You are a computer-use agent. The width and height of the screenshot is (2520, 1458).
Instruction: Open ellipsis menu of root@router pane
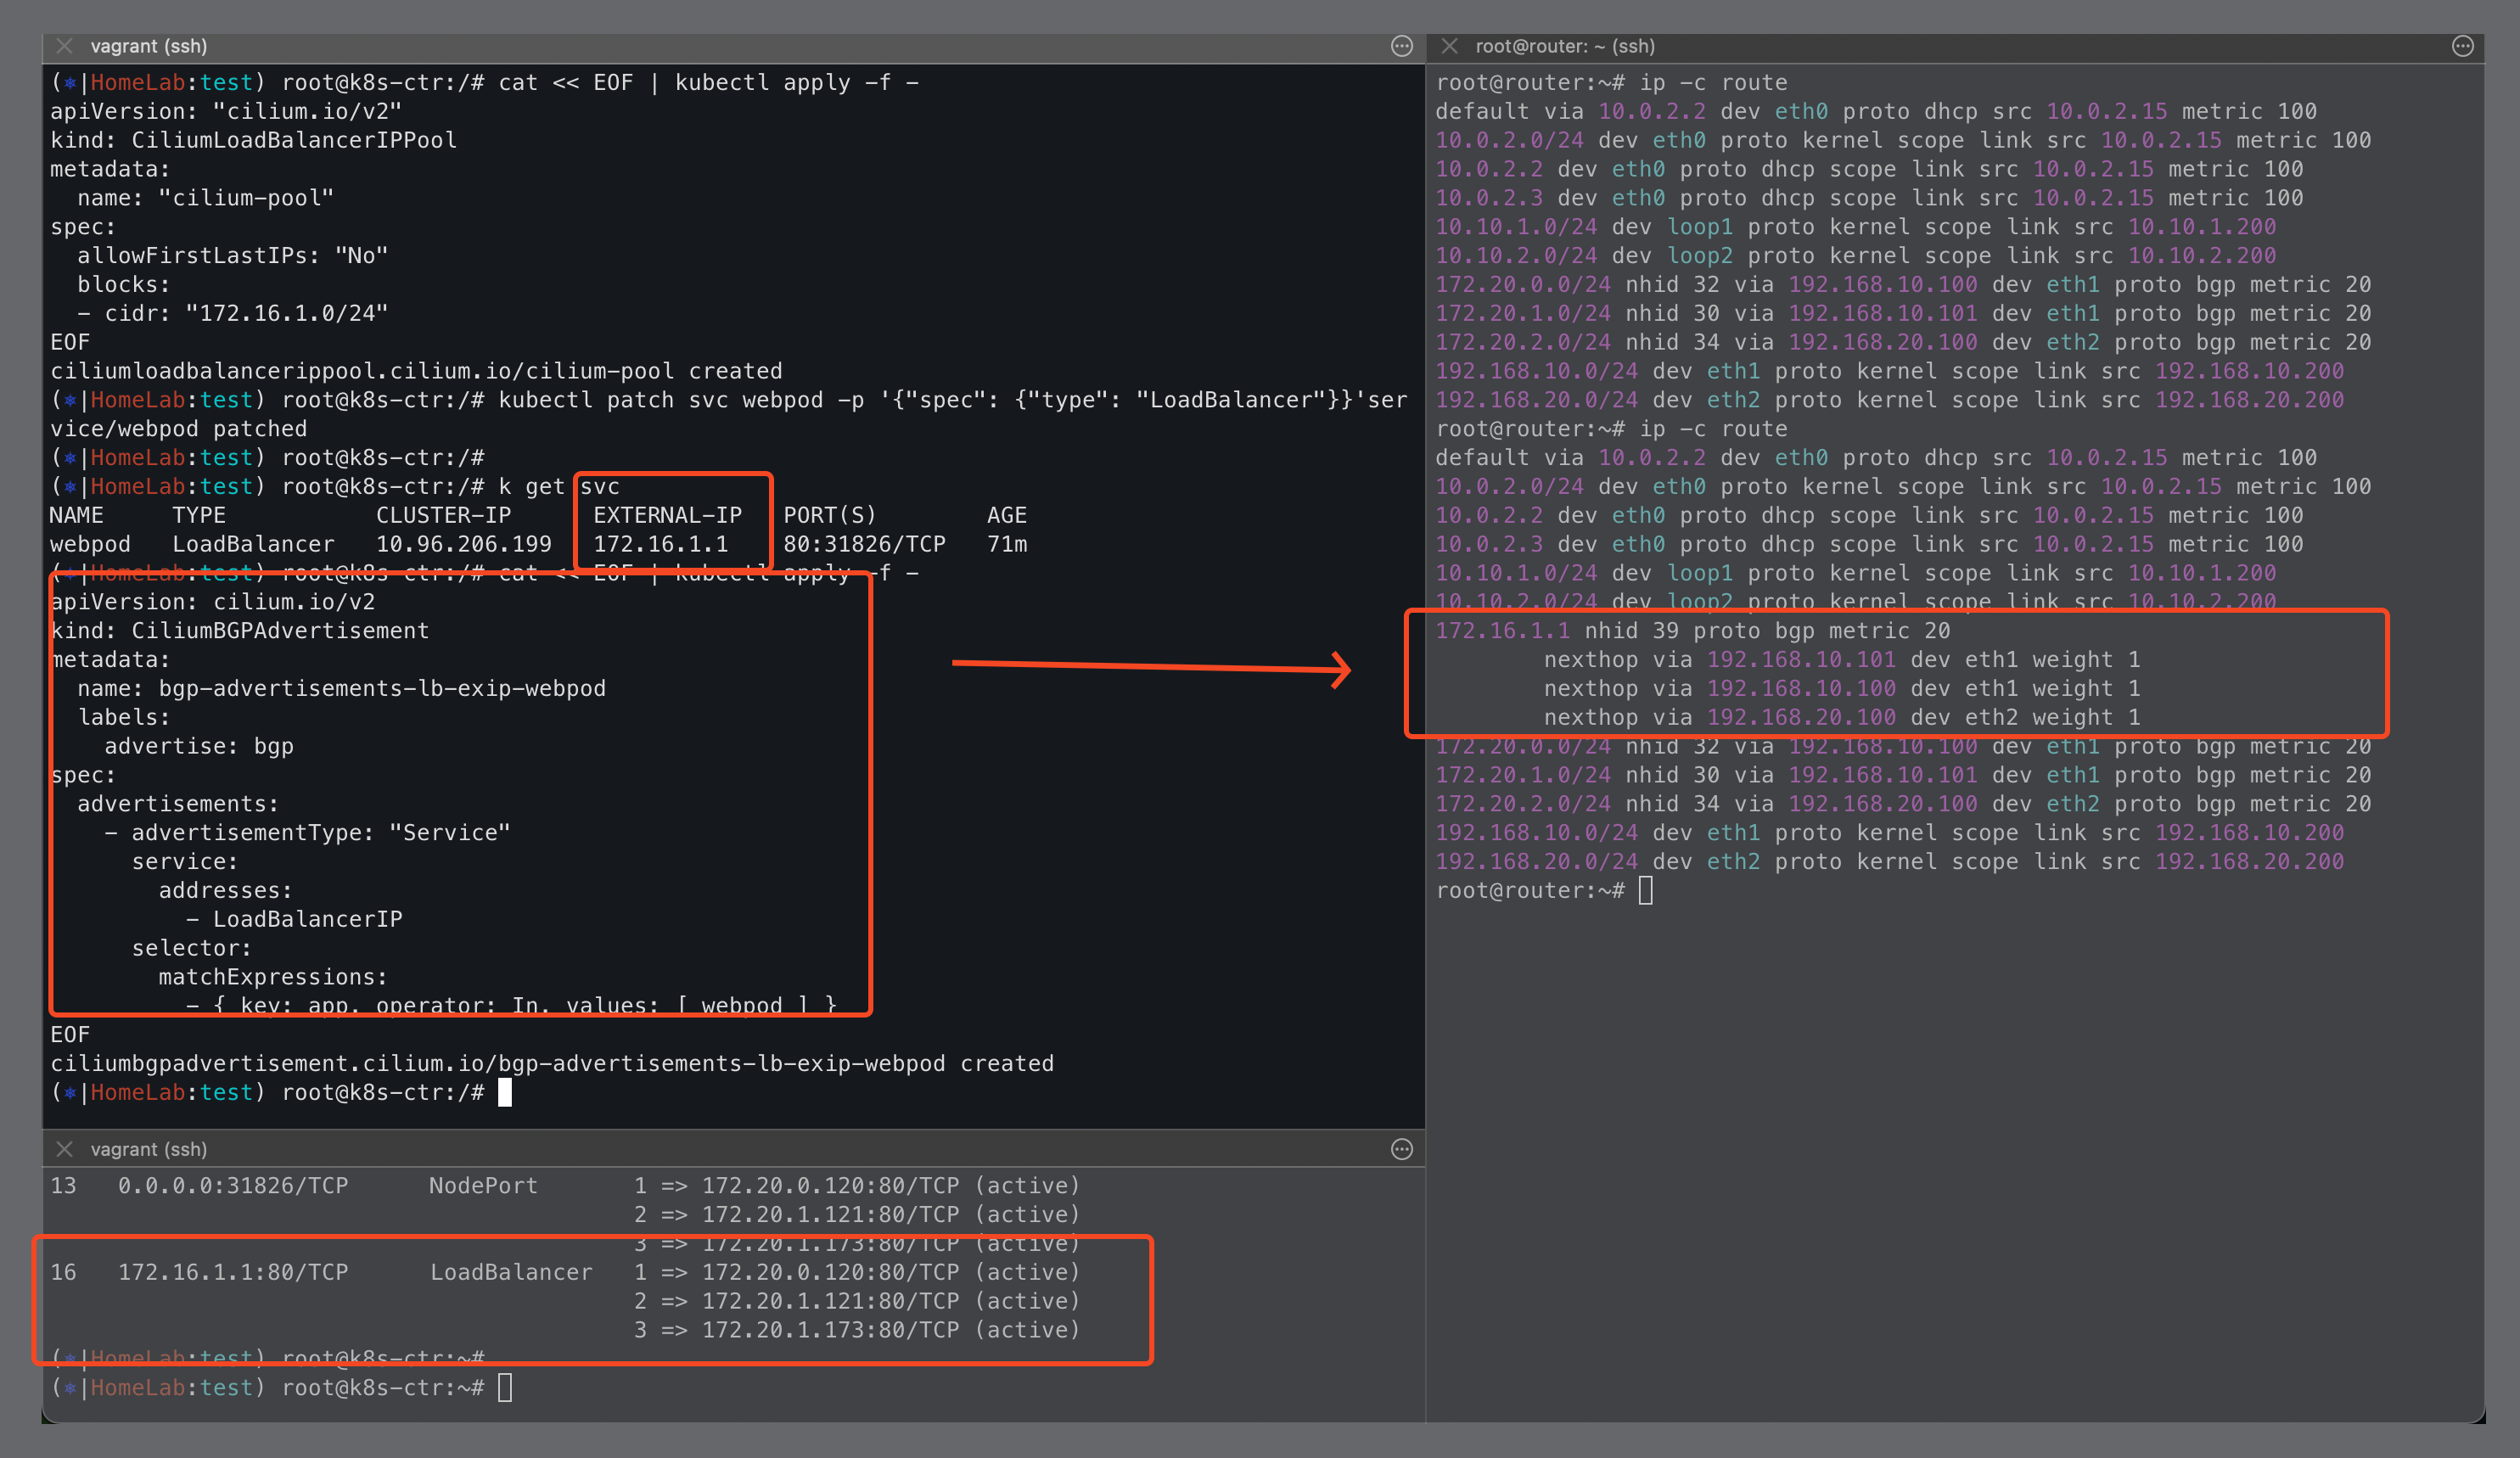[x=2462, y=46]
